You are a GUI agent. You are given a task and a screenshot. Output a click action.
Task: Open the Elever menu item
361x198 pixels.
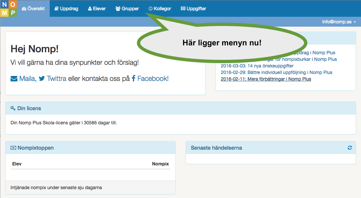pyautogui.click(x=97, y=9)
